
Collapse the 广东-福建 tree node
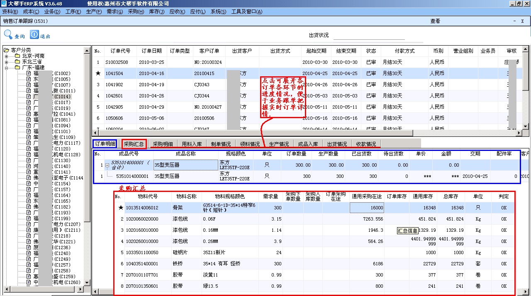[x=7, y=68]
